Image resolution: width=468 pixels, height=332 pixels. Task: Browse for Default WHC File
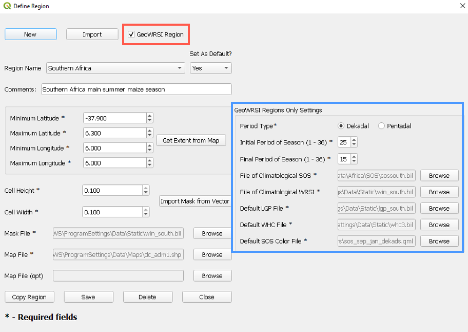point(439,225)
